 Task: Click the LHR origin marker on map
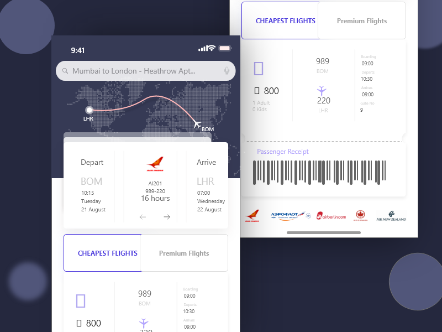[90, 110]
